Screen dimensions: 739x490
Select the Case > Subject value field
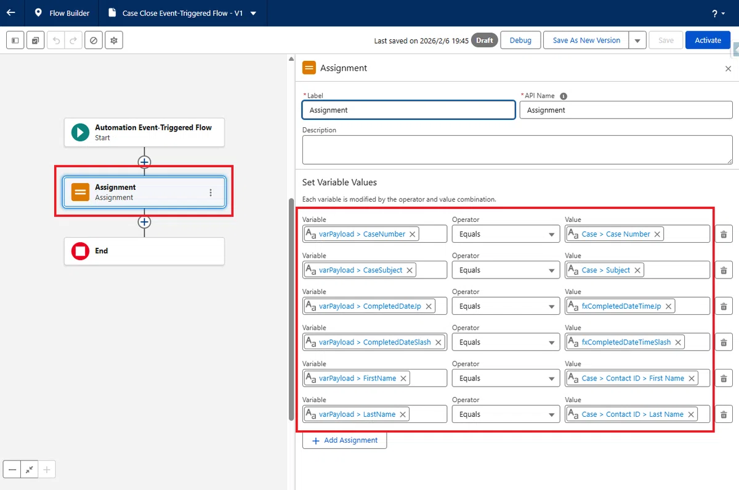point(637,271)
